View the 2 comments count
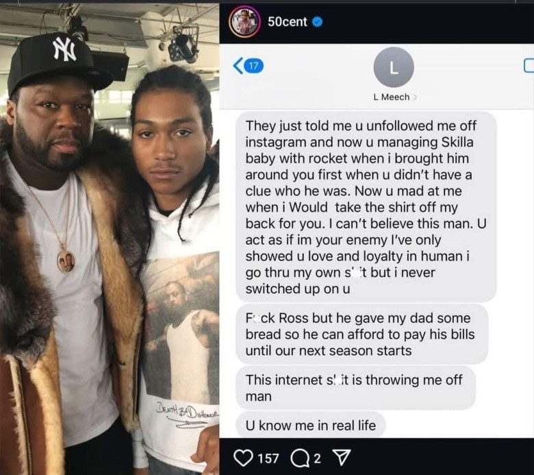The width and height of the screenshot is (534, 475). coord(317,459)
